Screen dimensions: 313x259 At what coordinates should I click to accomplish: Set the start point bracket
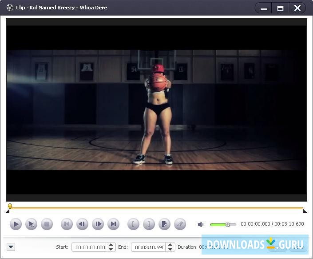click(x=133, y=224)
